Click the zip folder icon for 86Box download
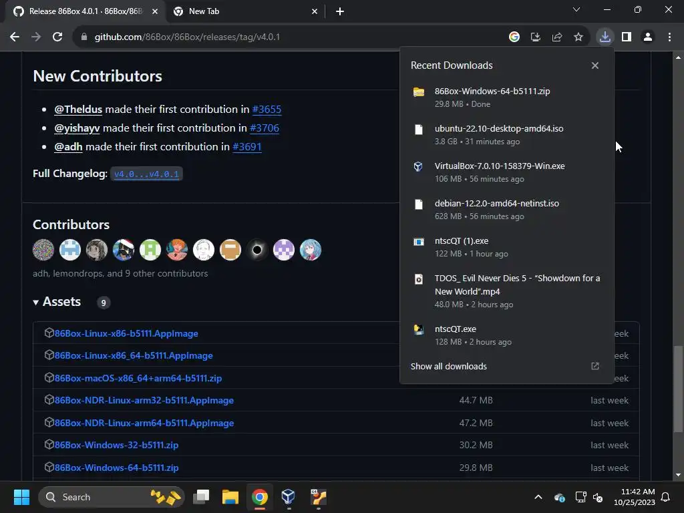Image resolution: width=684 pixels, height=513 pixels. 419,92
